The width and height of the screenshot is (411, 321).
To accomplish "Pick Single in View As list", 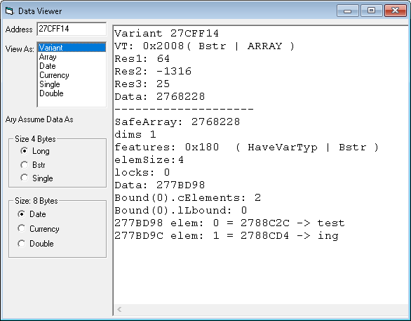I will (72, 84).
